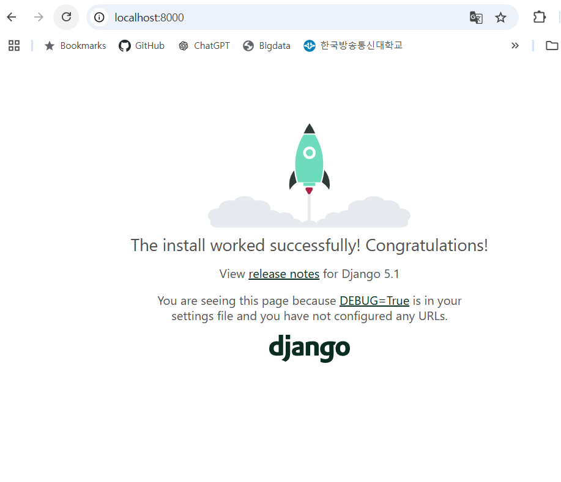Viewport: 561px width, 482px height.
Task: Bookmark this page with the star icon
Action: tap(500, 17)
